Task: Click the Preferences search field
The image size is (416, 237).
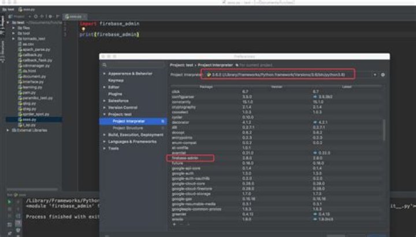Action: click(133, 65)
